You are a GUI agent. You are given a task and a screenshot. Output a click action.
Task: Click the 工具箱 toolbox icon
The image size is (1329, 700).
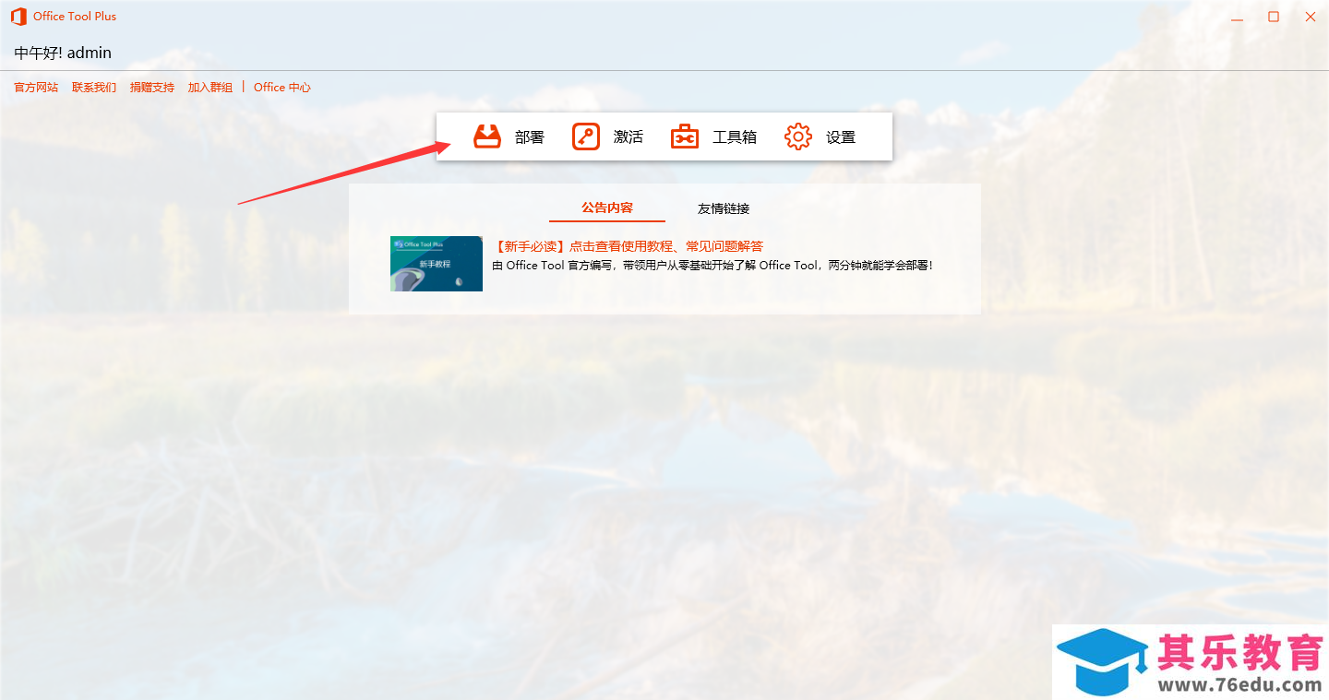tap(685, 136)
